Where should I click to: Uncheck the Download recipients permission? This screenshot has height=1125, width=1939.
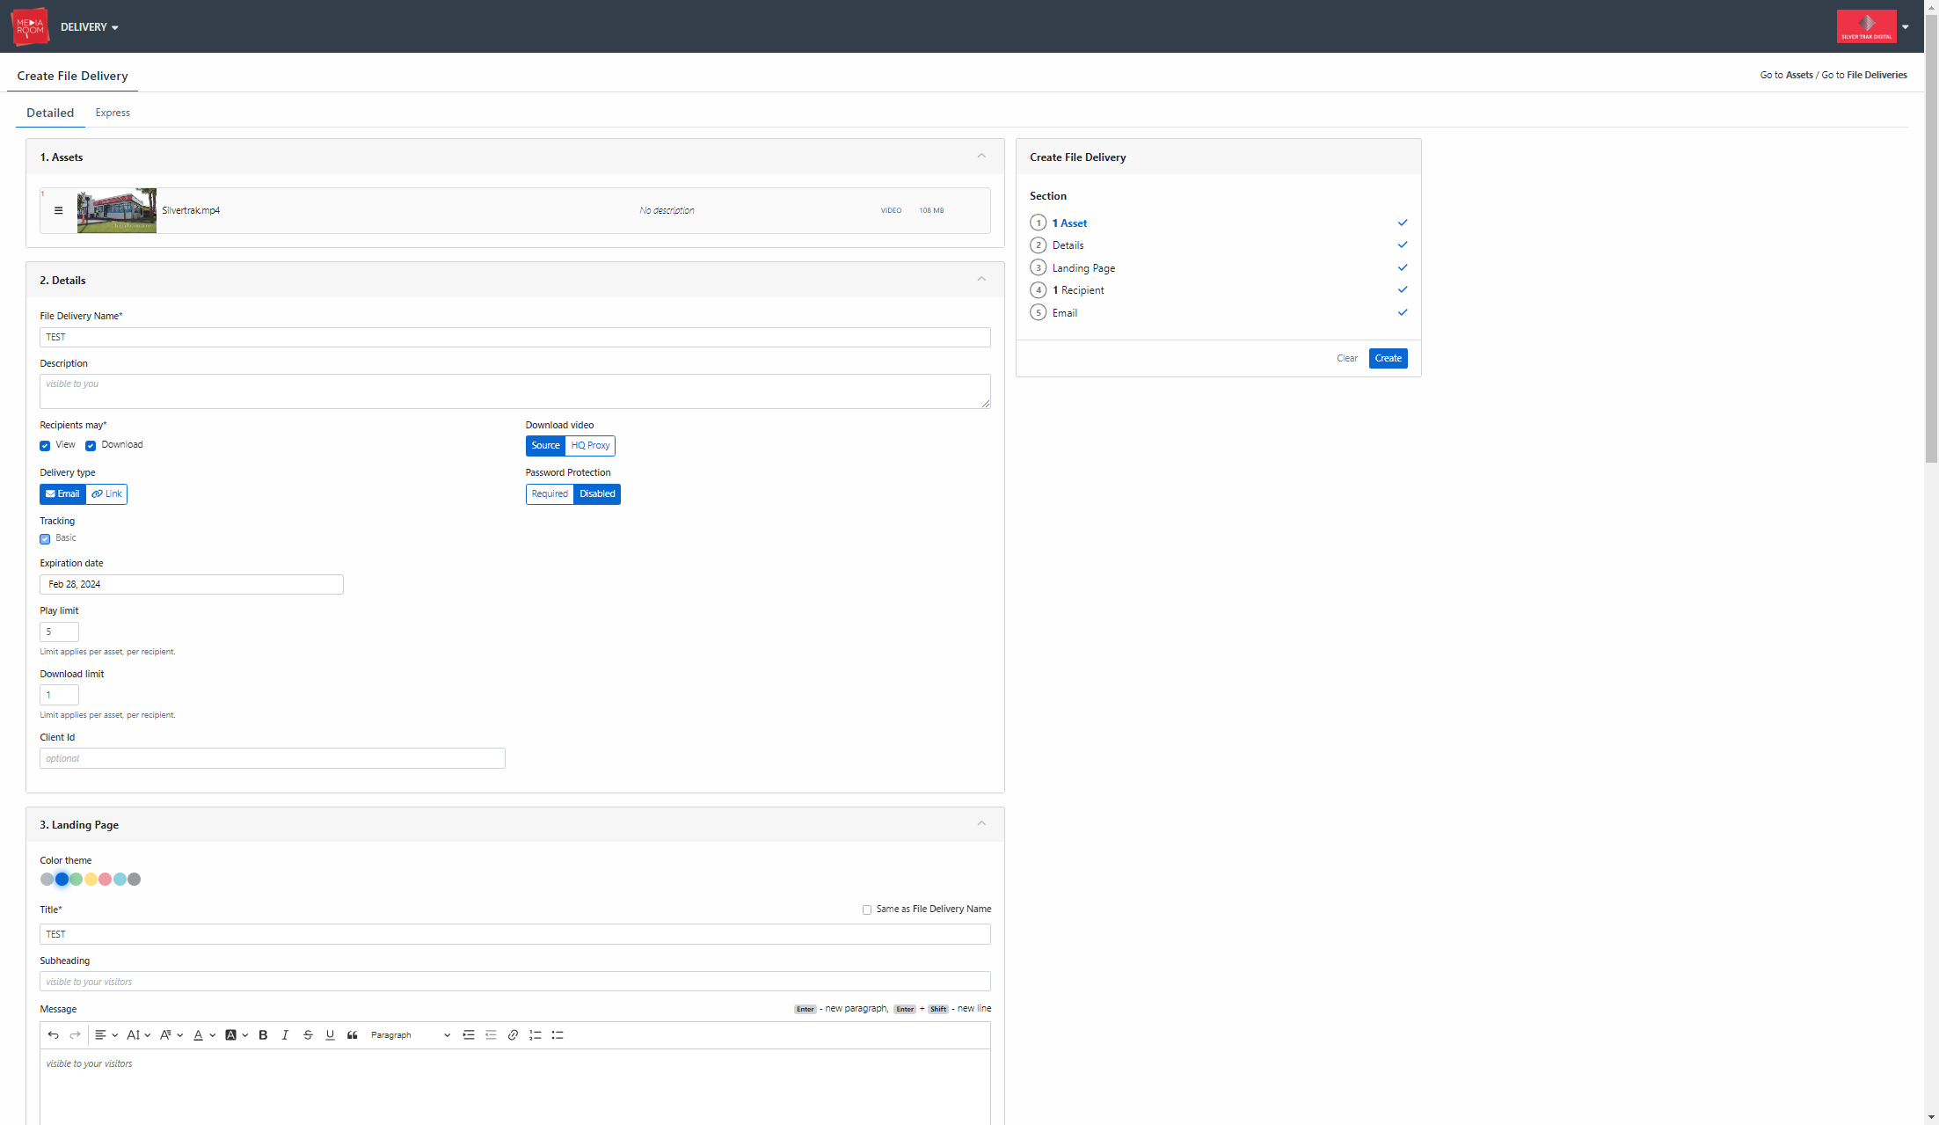91,446
